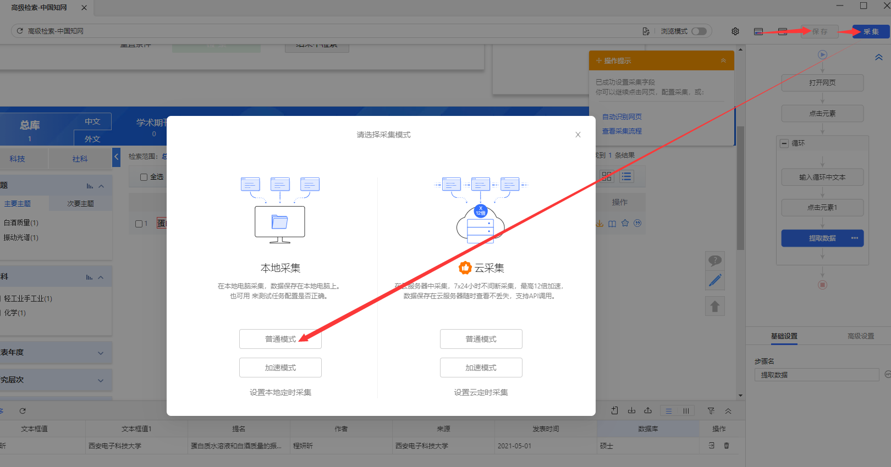Switch data preview to vertical columns layout
Screen dimensions: 891x467
(686, 411)
